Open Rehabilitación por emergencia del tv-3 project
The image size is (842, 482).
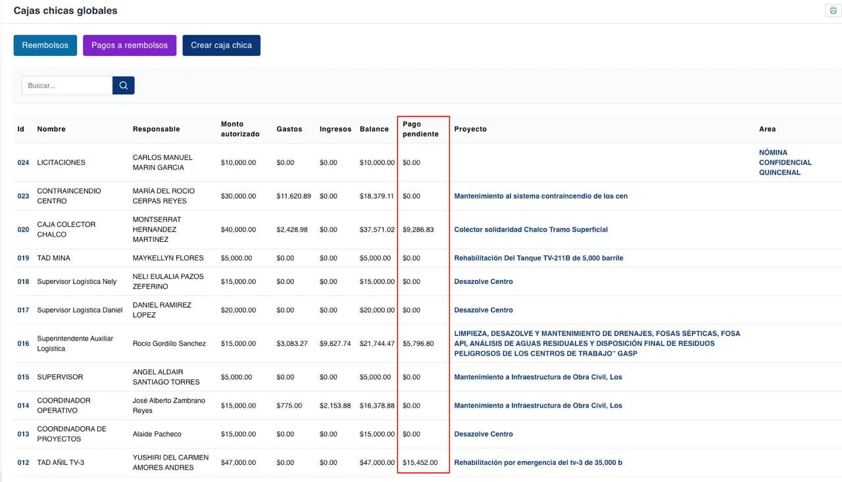pos(537,462)
